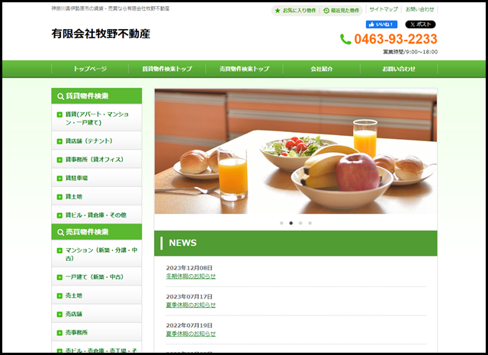The image size is (488, 355).
Task: Select the third slideshow pagination dot
Action: [300, 223]
